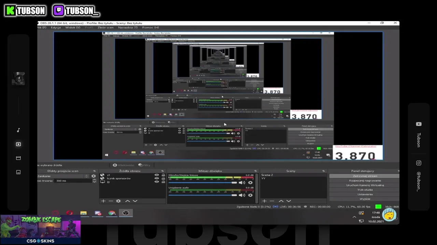Click image icon in left sidebar

click(x=18, y=172)
